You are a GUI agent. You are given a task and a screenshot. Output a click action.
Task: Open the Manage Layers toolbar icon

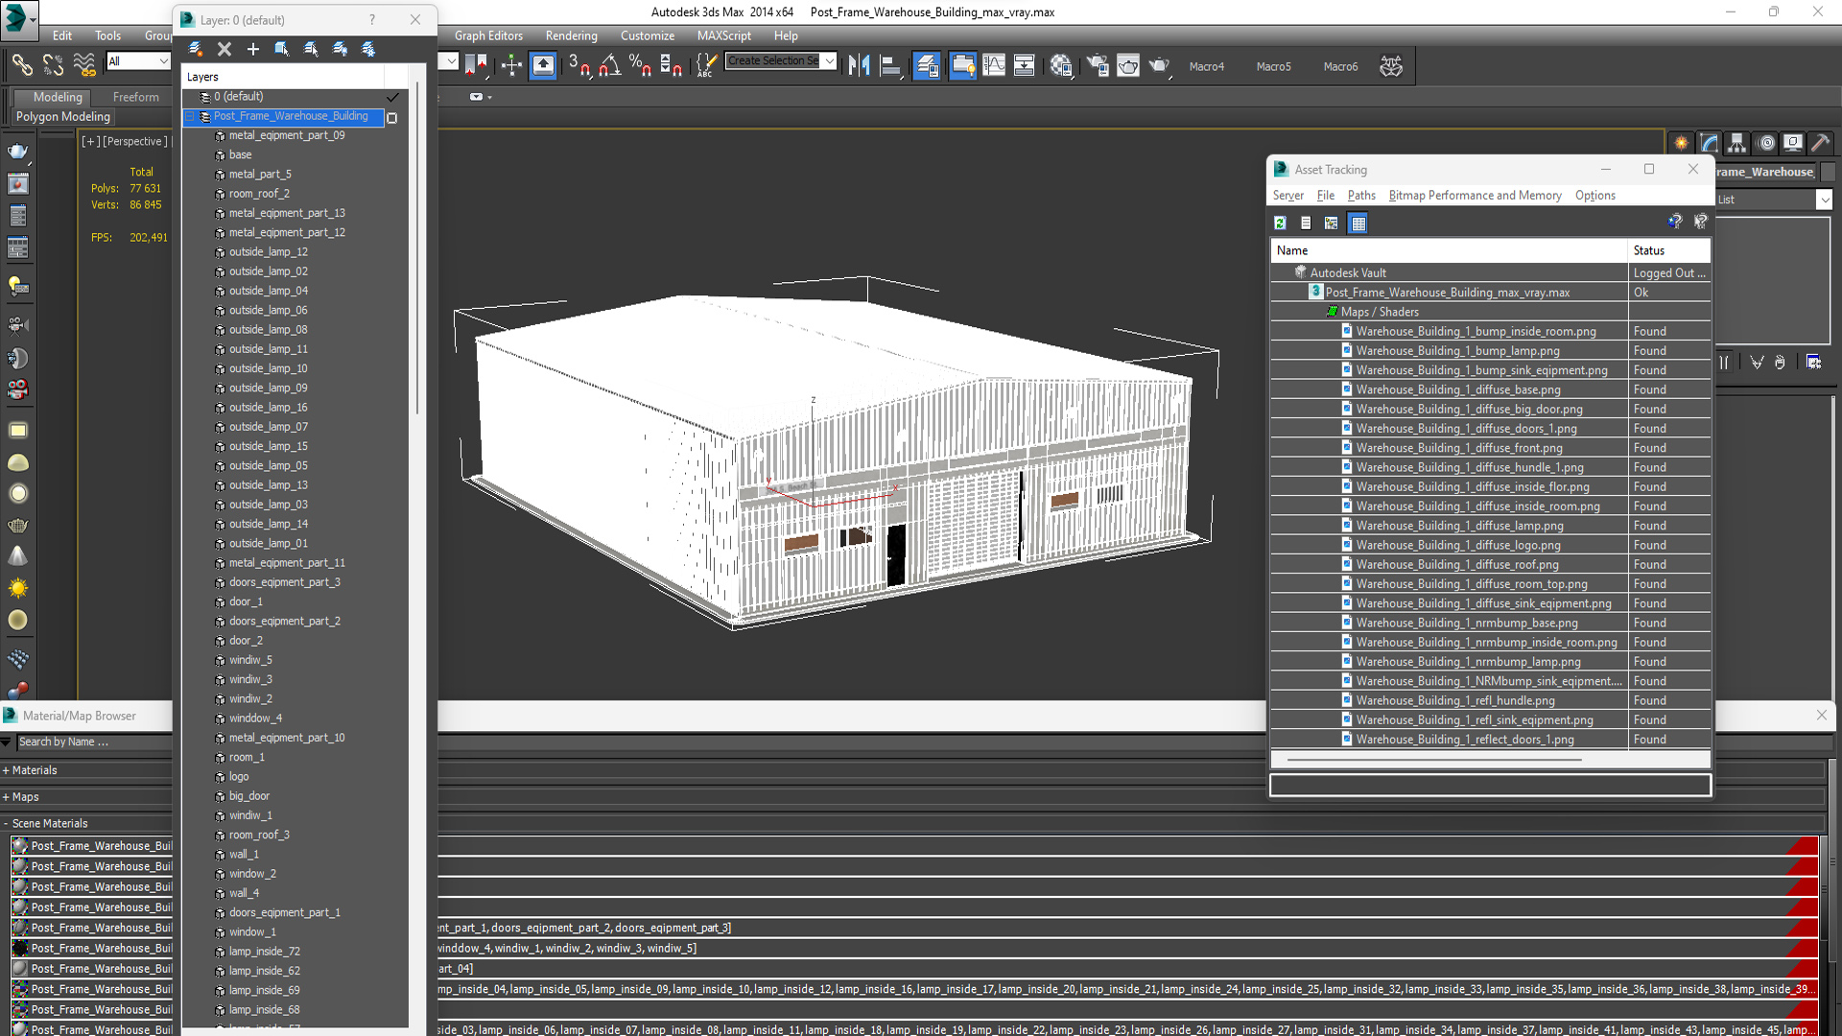(x=927, y=65)
